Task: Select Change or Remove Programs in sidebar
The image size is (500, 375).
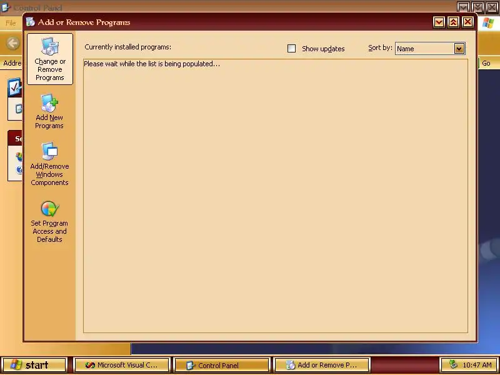Action: click(50, 59)
